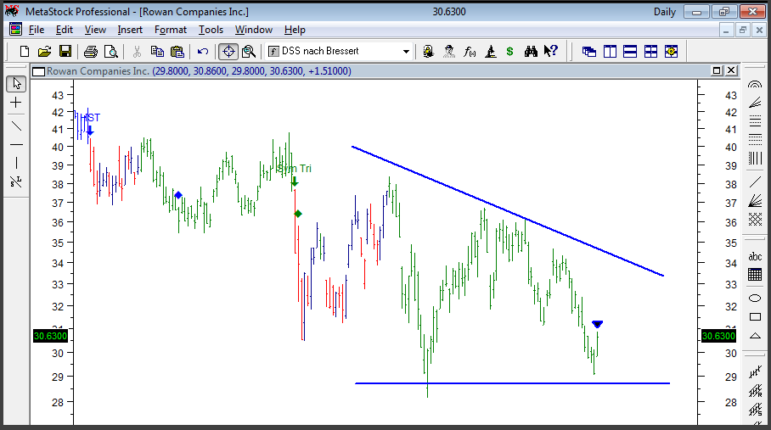Create a new document with the New icon
Screen dimensions: 771x430
point(24,51)
